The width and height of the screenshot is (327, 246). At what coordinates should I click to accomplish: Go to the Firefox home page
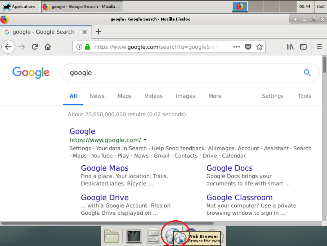tap(48, 47)
